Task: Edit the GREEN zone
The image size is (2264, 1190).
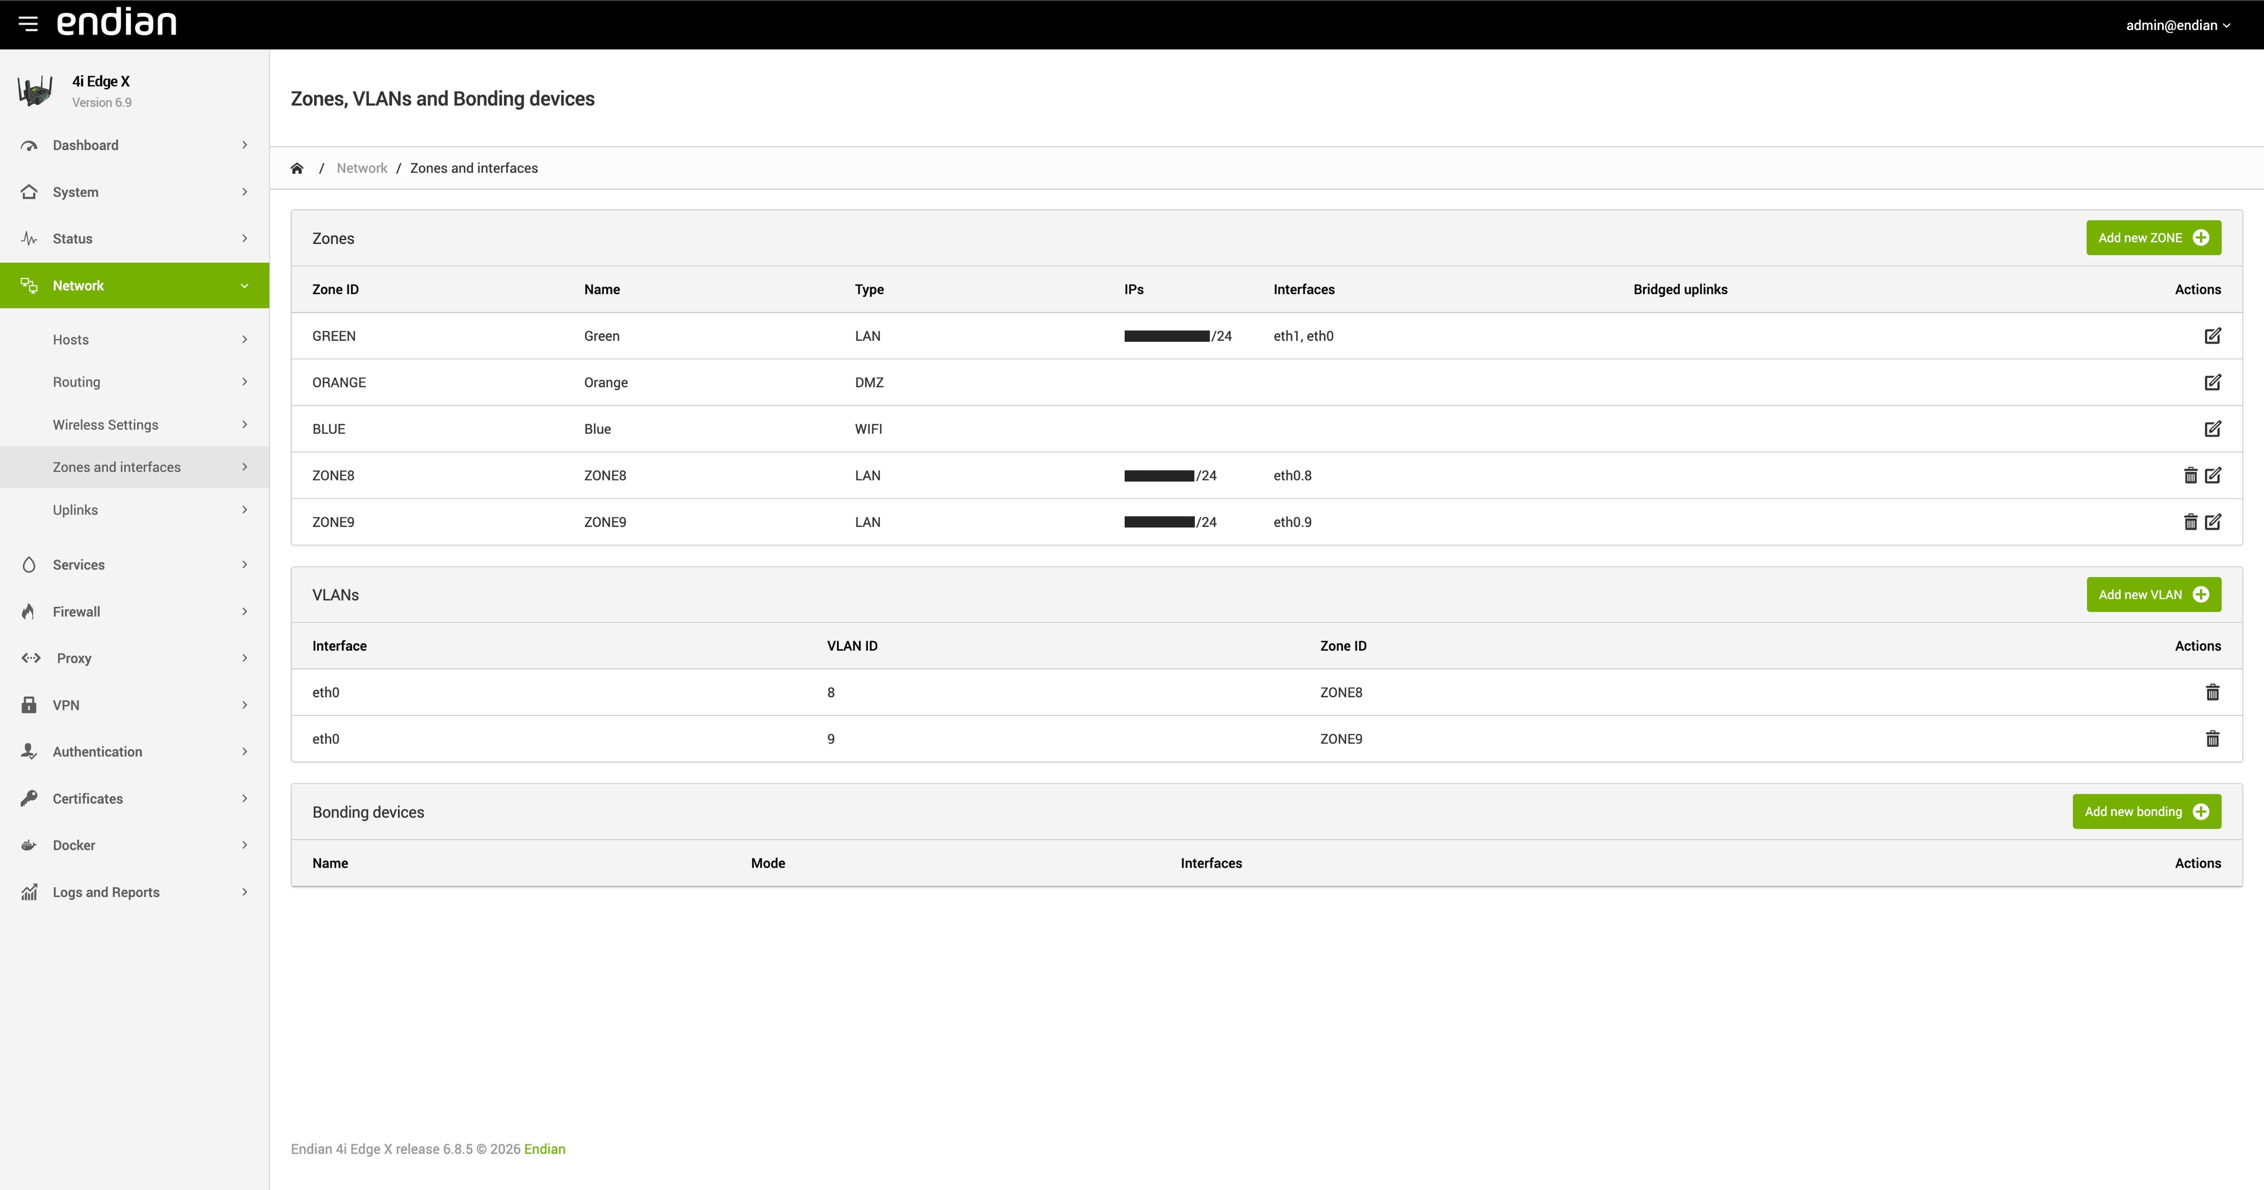Action: coord(2213,336)
